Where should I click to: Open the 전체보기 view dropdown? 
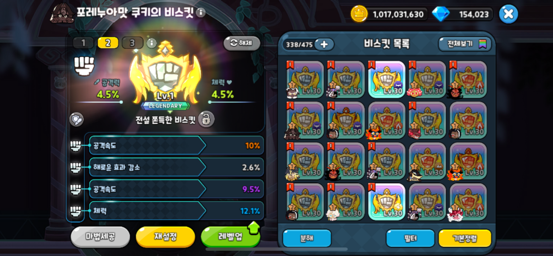(465, 44)
